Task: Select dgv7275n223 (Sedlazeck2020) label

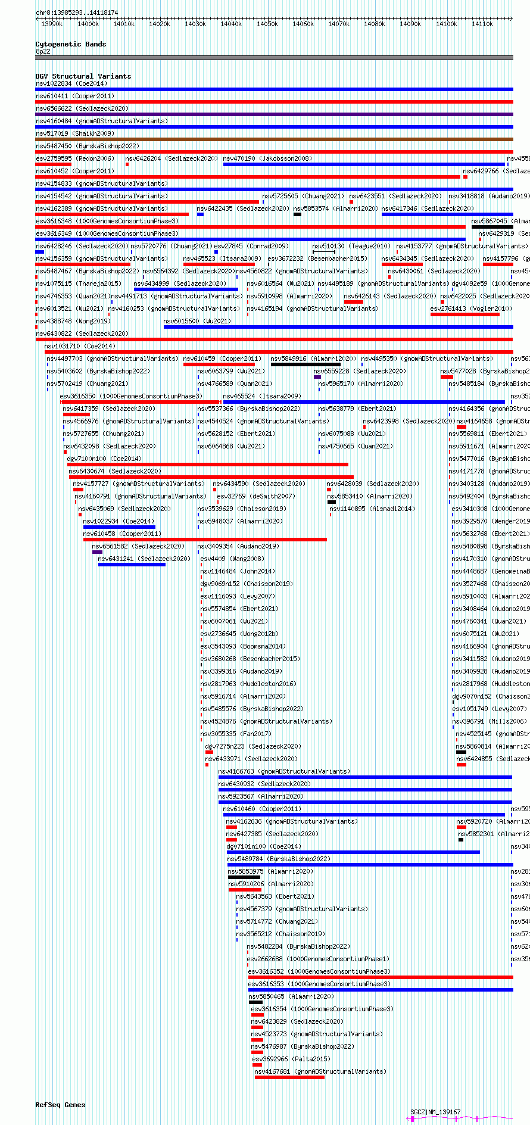Action: click(254, 746)
